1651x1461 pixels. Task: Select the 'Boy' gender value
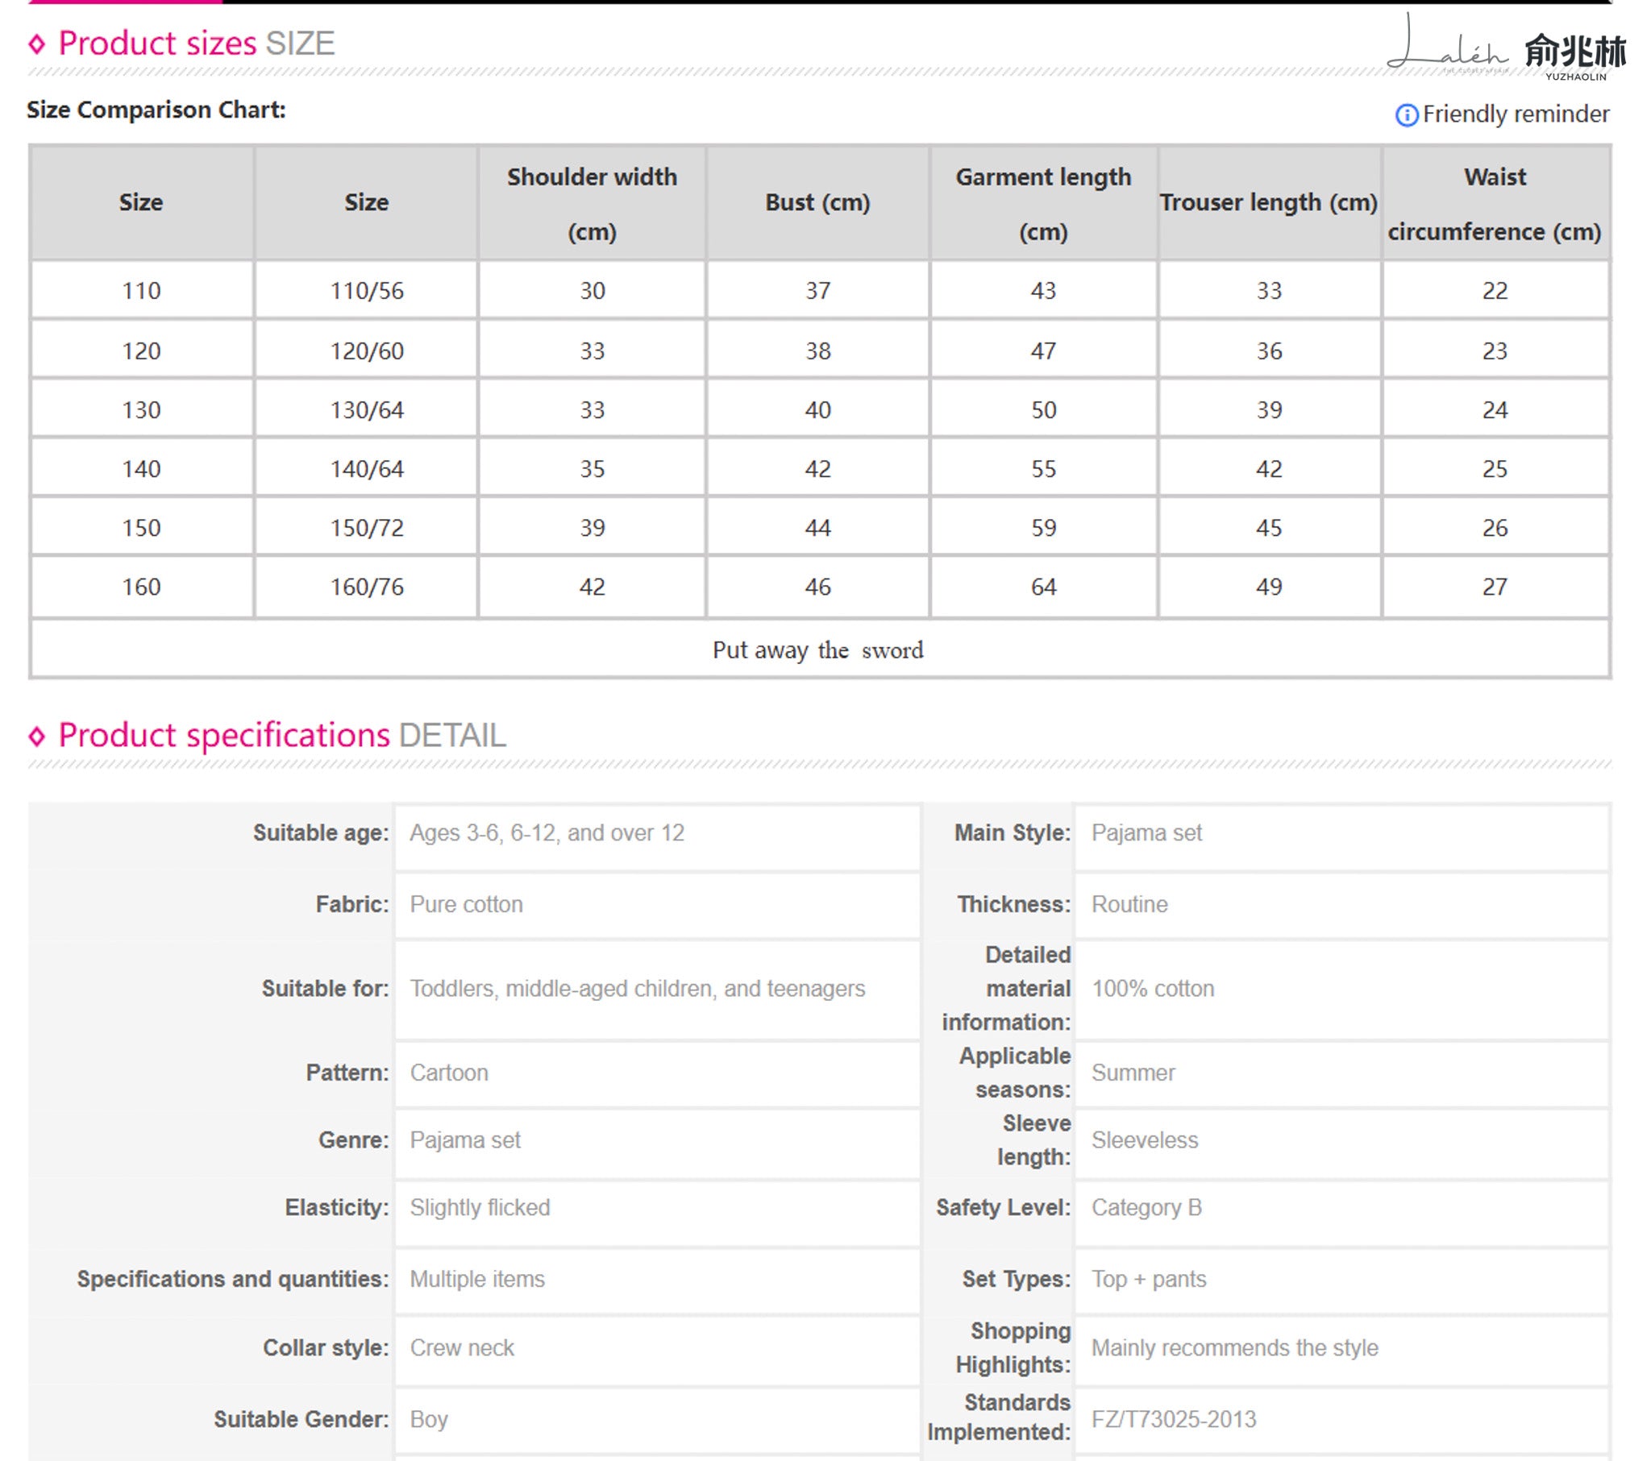point(429,1420)
